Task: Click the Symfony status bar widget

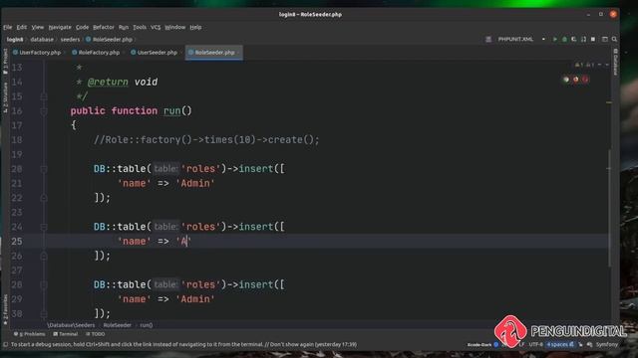Action: coord(607,345)
